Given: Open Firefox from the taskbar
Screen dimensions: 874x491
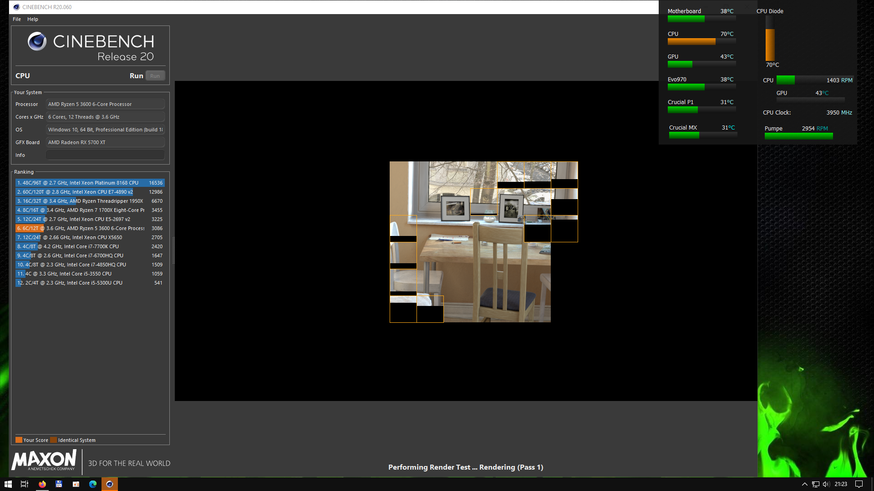Looking at the screenshot, I should click(42, 484).
